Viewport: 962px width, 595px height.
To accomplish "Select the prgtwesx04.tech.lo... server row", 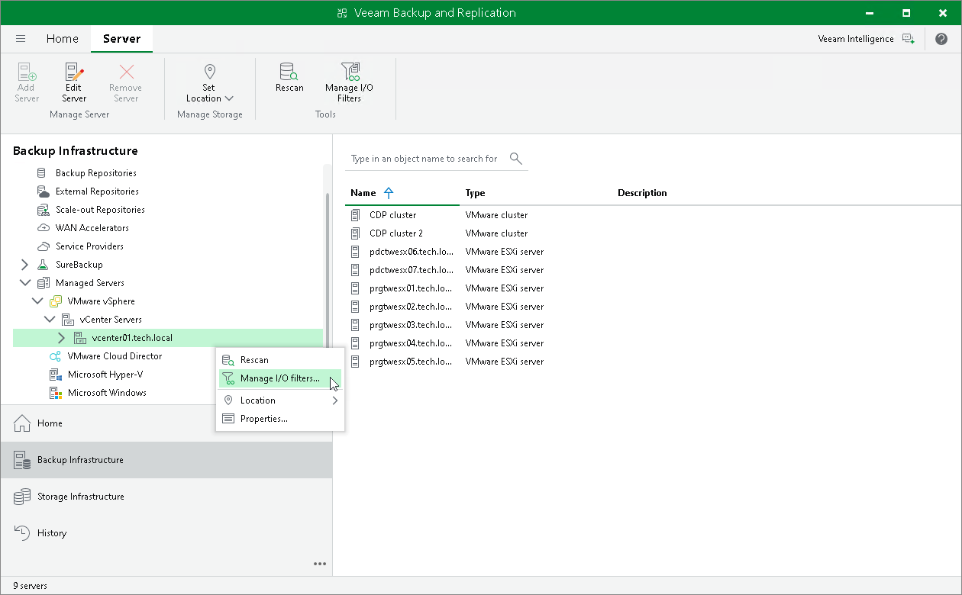I will (x=653, y=343).
